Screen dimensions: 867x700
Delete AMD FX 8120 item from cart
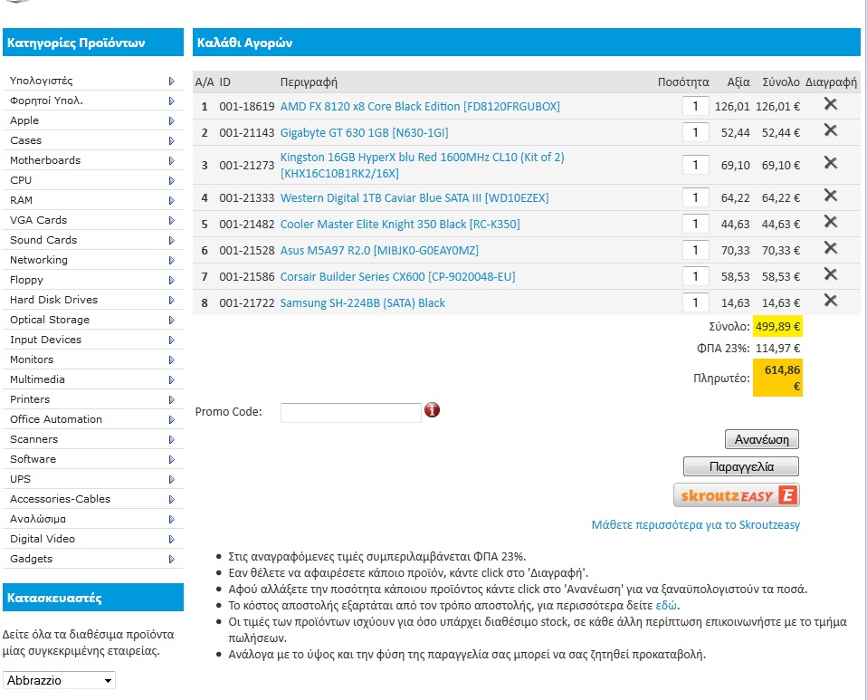coord(830,105)
